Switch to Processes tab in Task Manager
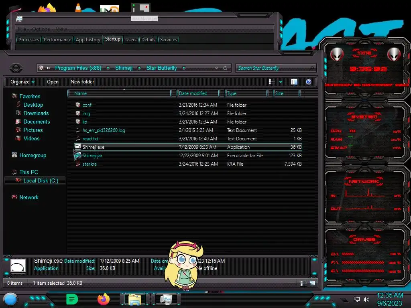Screen dimensions: 411x308 [x=28, y=40]
